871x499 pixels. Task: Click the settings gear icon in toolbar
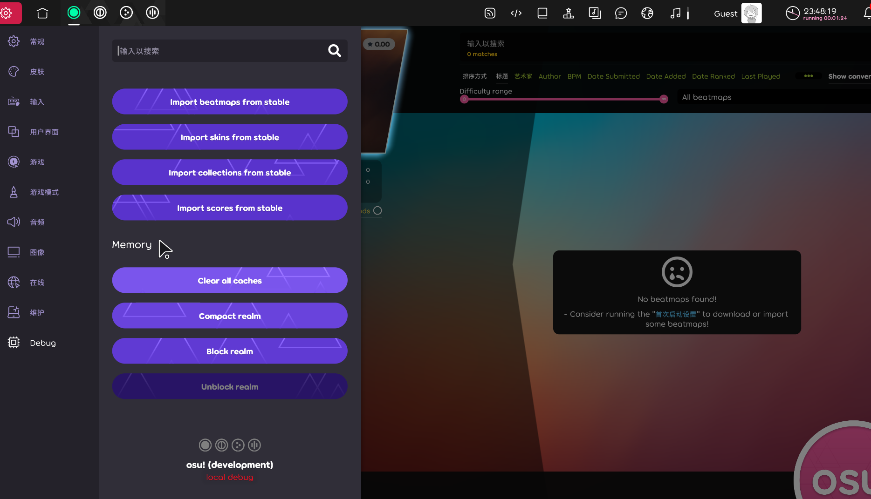tap(7, 13)
